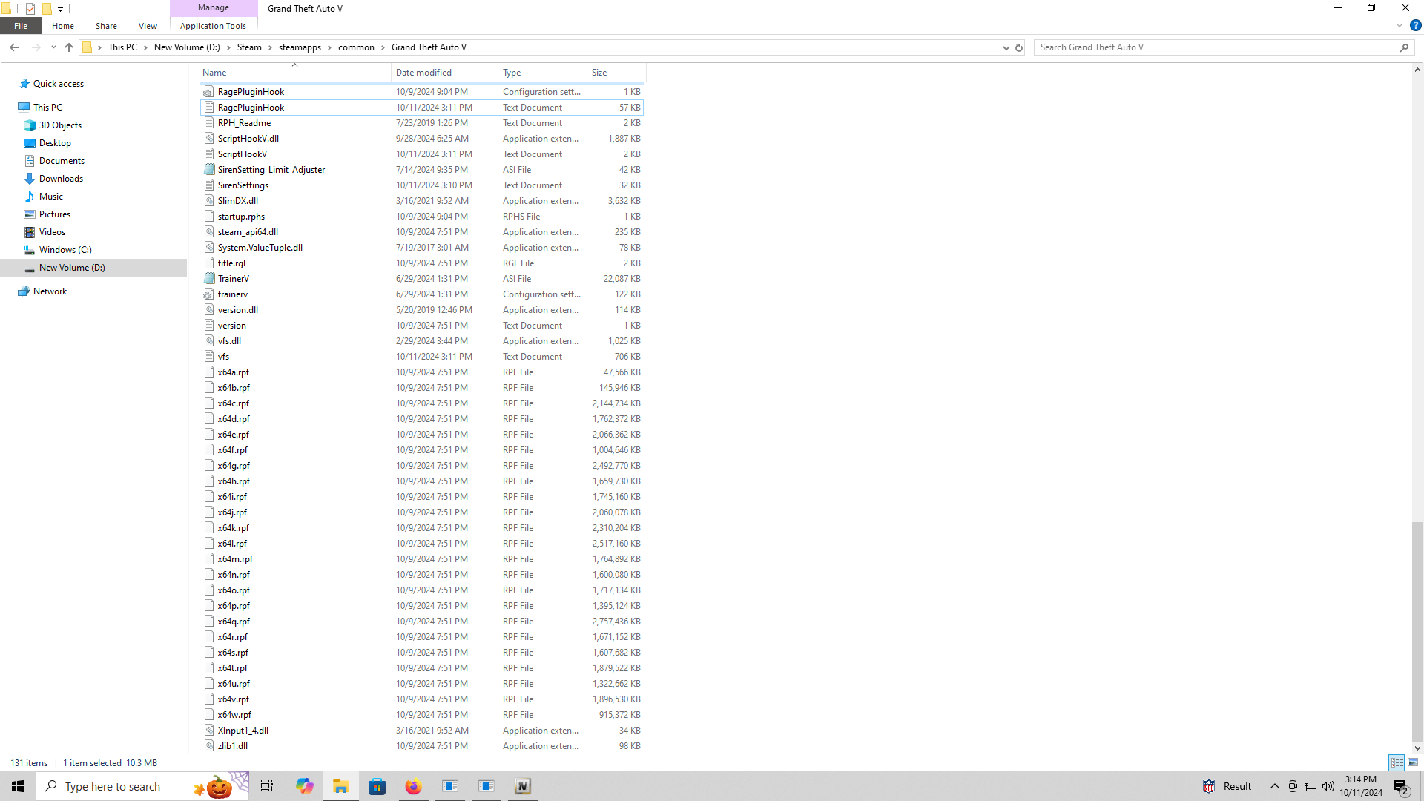
Task: Open the Firefox icon in the taskbar
Action: click(413, 786)
